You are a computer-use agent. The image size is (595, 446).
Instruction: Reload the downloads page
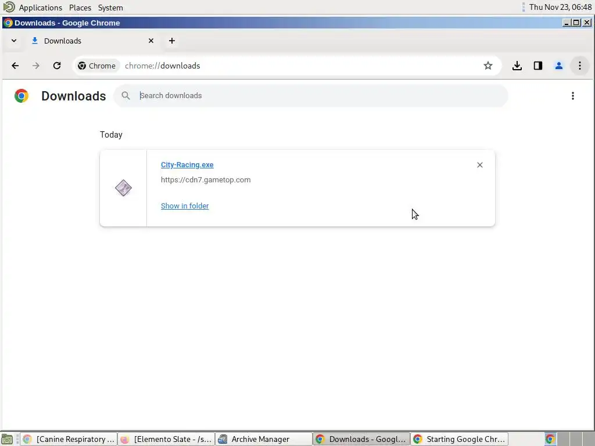click(57, 66)
